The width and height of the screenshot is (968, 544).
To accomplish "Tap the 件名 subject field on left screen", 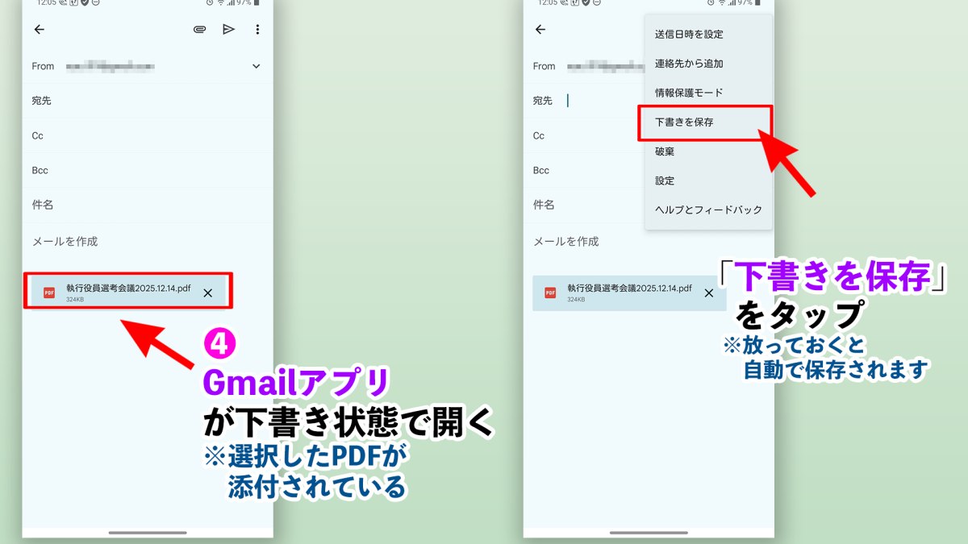I will pyautogui.click(x=145, y=206).
